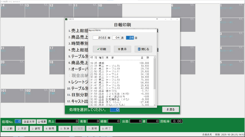
Task: Open table 6 tile
Action: point(183,10)
